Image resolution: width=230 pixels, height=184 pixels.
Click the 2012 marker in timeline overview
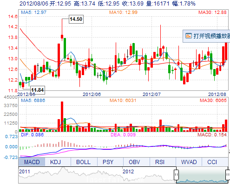click(x=128, y=171)
